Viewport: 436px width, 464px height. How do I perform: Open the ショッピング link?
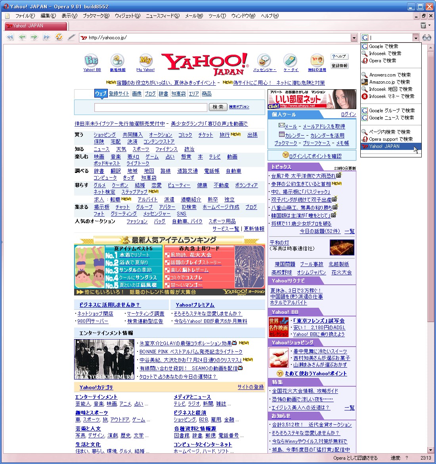point(105,135)
